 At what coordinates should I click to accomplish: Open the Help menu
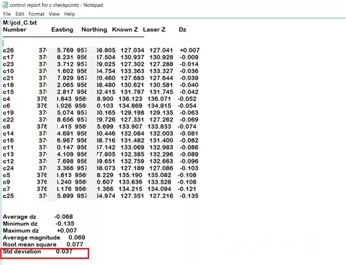tap(69, 14)
